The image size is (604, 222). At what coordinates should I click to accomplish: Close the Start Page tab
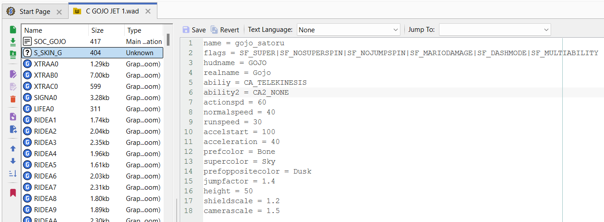click(59, 12)
